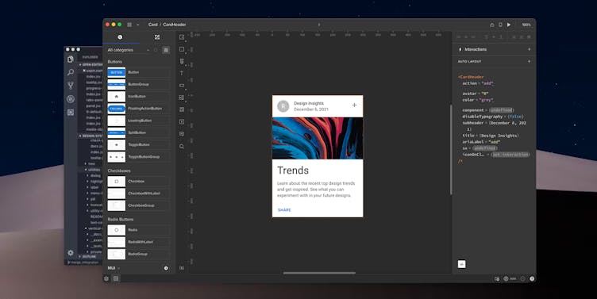Select the FloatingActionButton component

(x=139, y=109)
